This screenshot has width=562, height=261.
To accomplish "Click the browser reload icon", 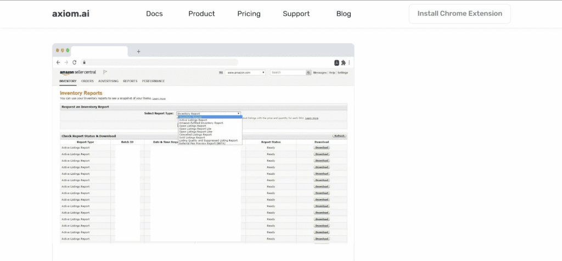I will 74,63.
